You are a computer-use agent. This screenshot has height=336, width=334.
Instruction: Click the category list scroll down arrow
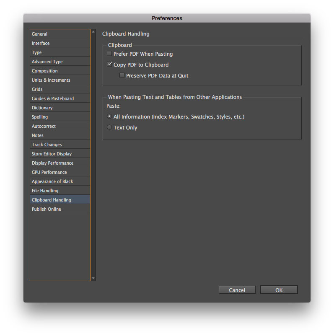coord(93,278)
